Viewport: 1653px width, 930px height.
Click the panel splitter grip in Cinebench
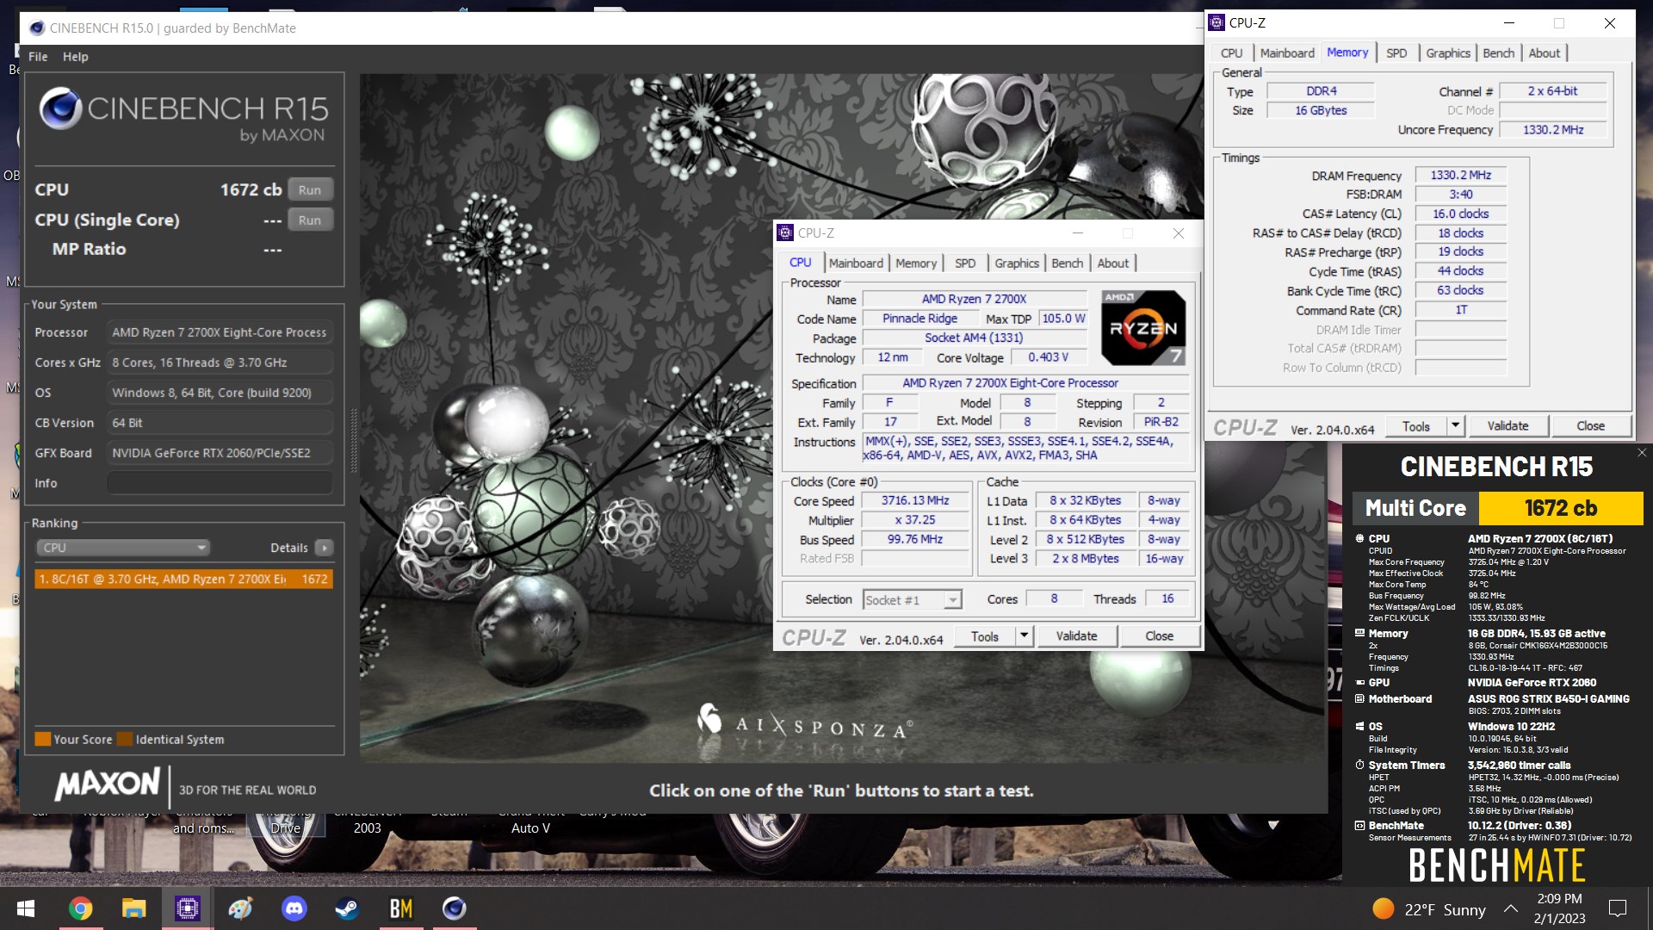pyautogui.click(x=353, y=440)
